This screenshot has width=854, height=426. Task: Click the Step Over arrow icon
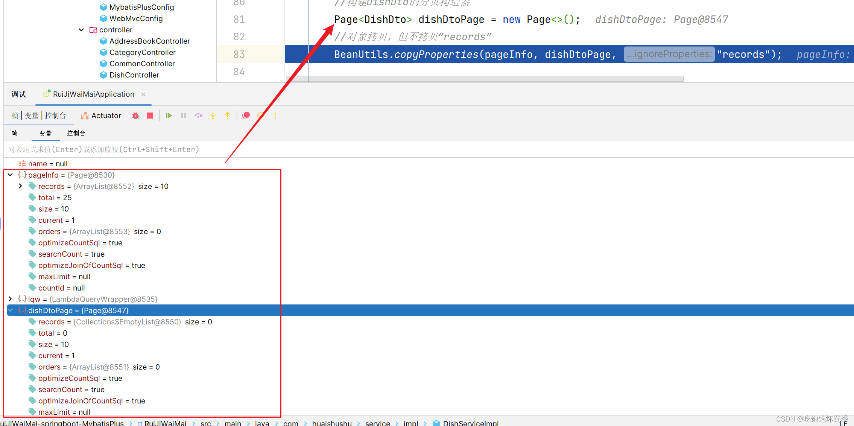tap(198, 116)
